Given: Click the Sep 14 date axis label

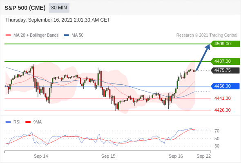Looking at the screenshot, I should (41, 156).
